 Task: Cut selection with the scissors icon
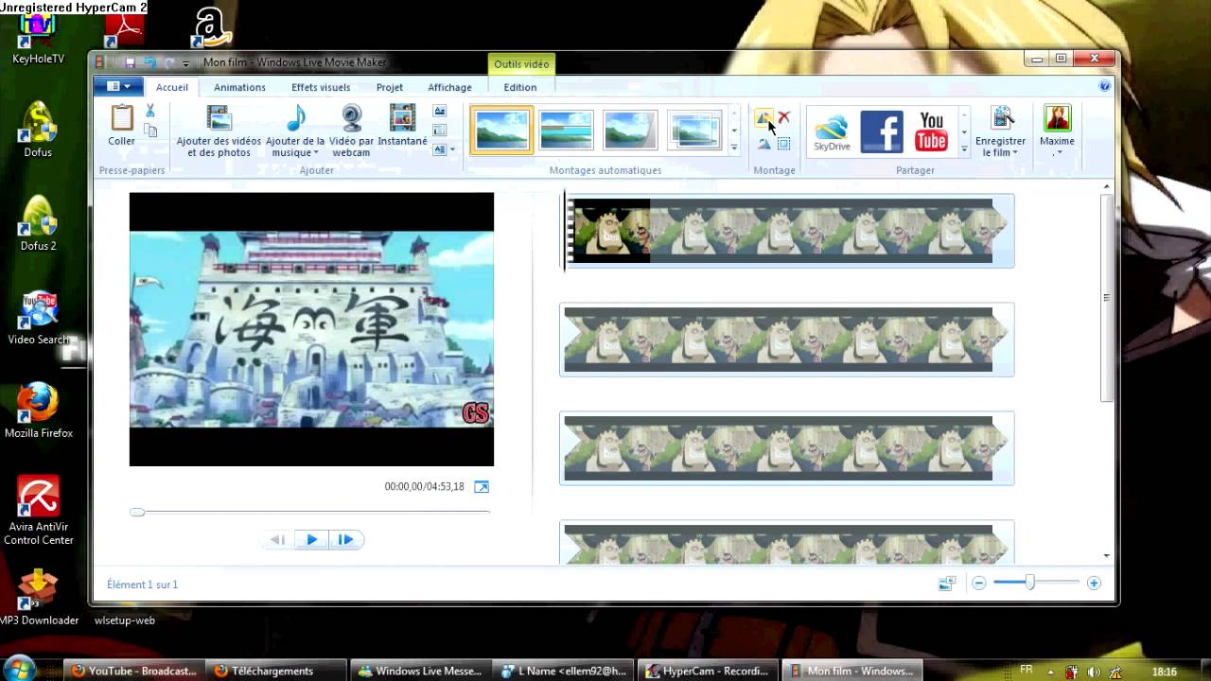[150, 112]
